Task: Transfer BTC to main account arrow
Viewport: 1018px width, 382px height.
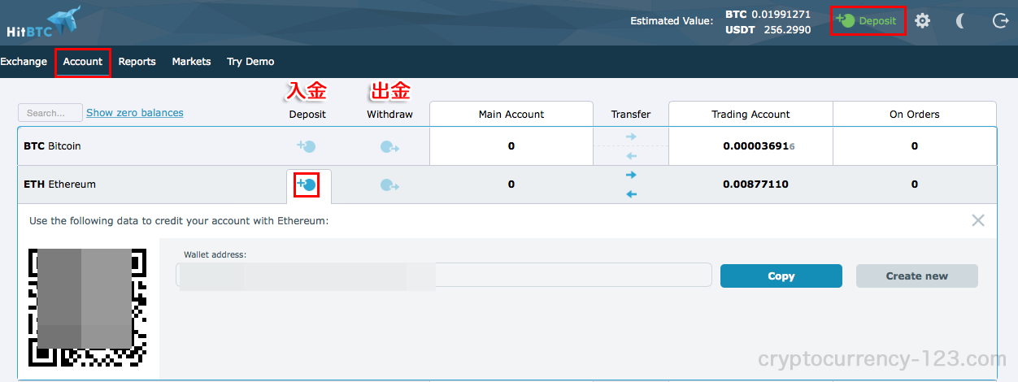Action: tap(631, 156)
